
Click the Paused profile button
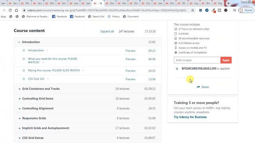[x=246, y=10]
